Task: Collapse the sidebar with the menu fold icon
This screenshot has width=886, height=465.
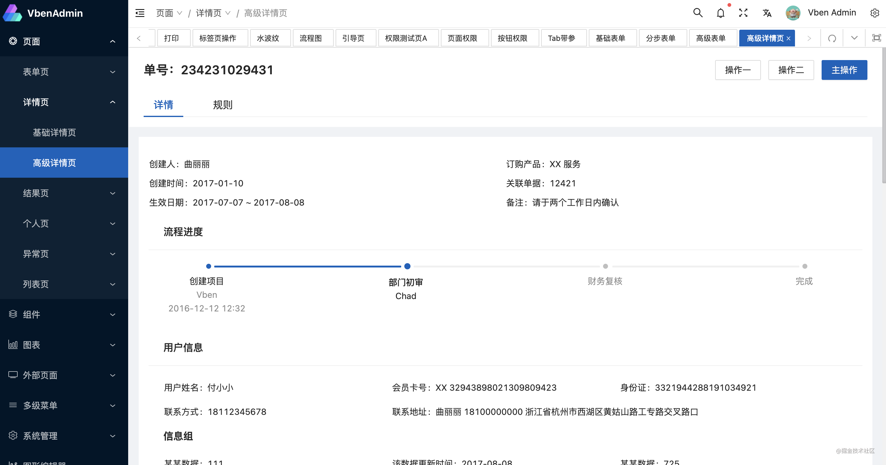Action: tap(140, 13)
